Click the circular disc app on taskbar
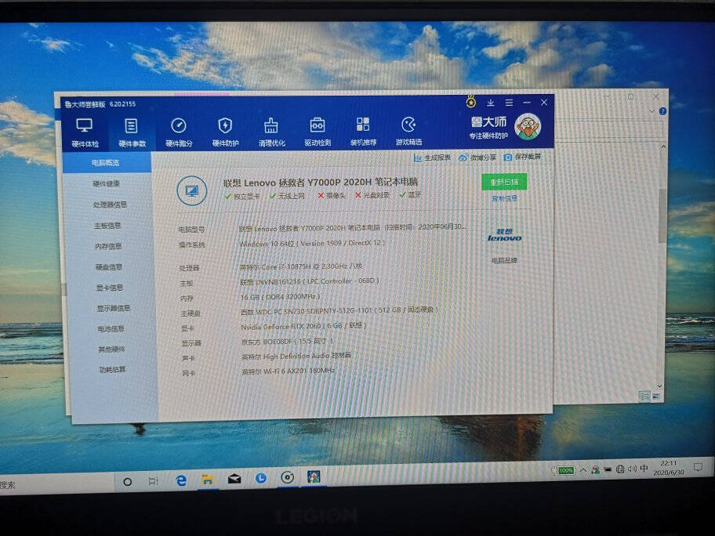The image size is (715, 536). 287,477
